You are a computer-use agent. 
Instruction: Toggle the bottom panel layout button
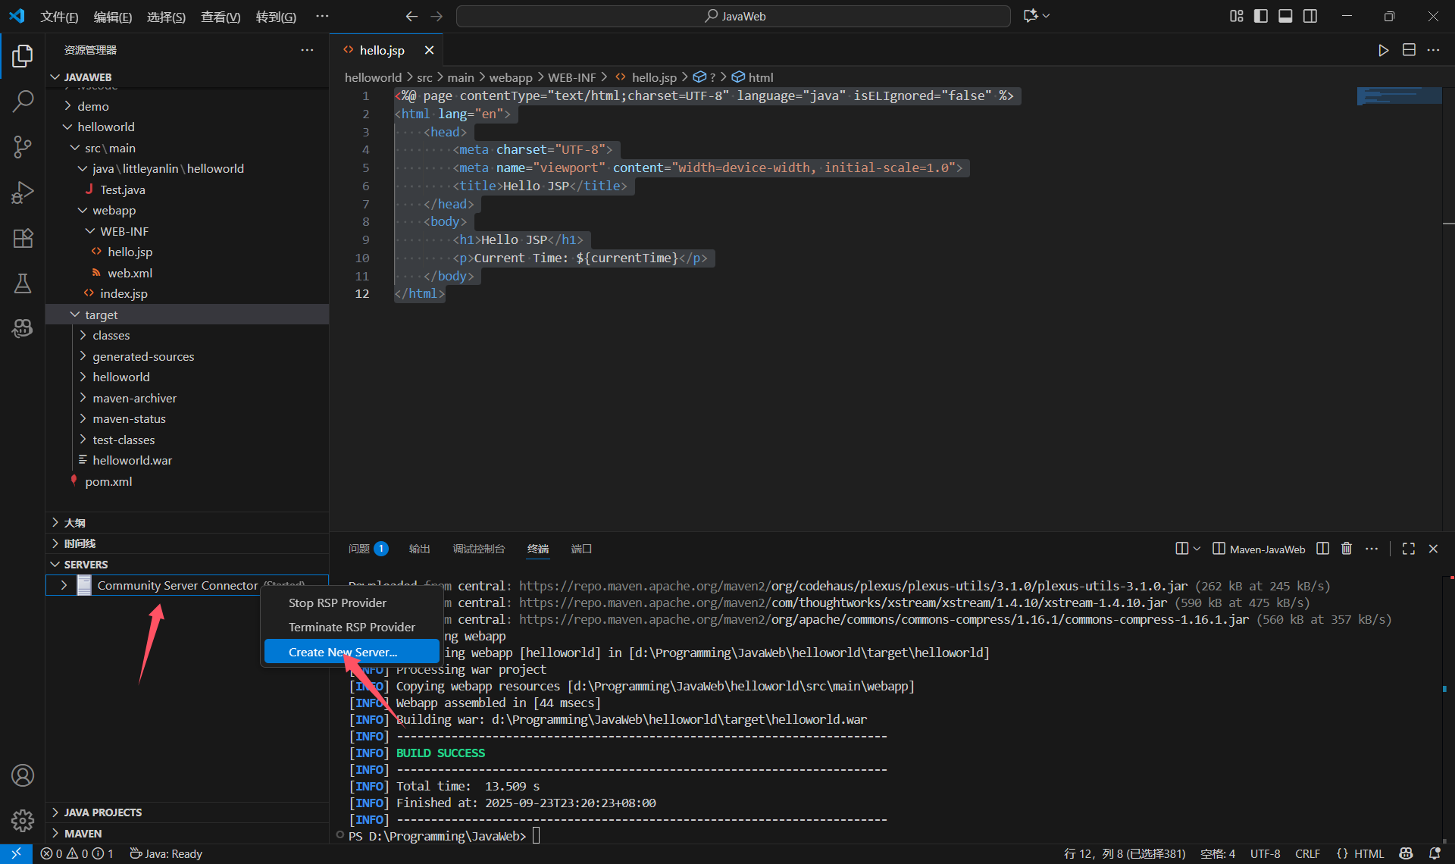tap(1285, 16)
